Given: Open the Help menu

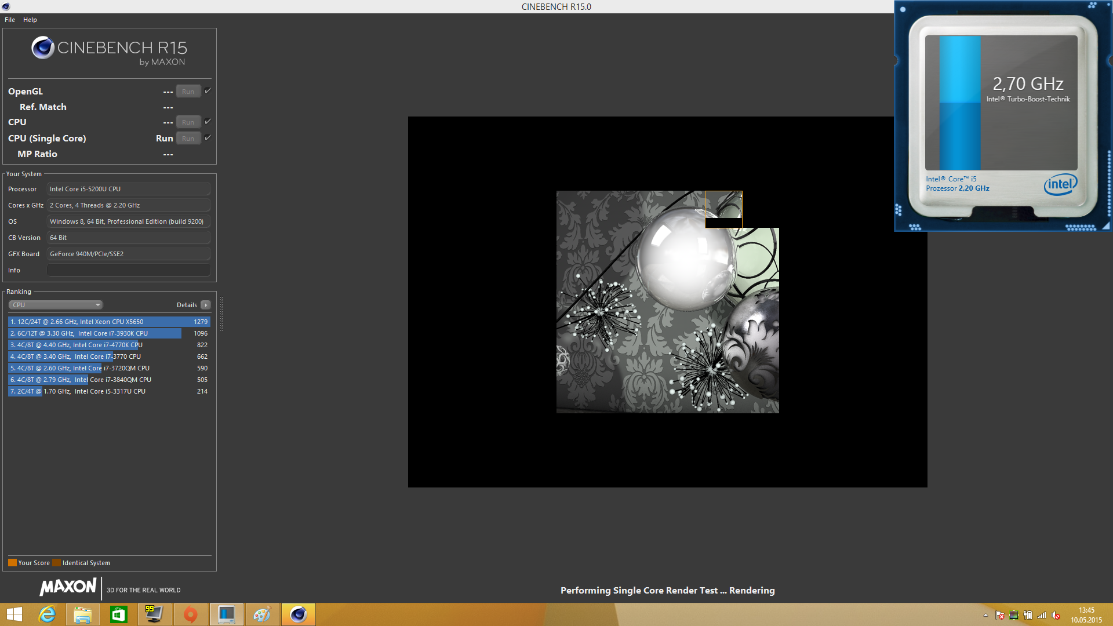Looking at the screenshot, I should coord(30,20).
